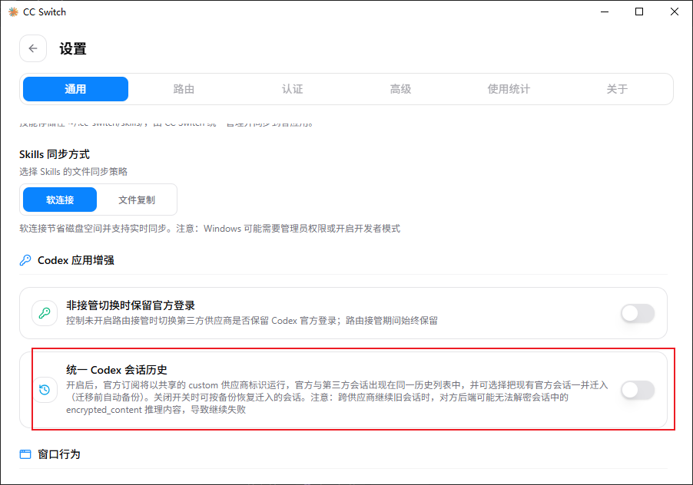The height and width of the screenshot is (485, 693).
Task: Click the history clock icon in 统一 Codex 会话历史
Action: coord(45,390)
